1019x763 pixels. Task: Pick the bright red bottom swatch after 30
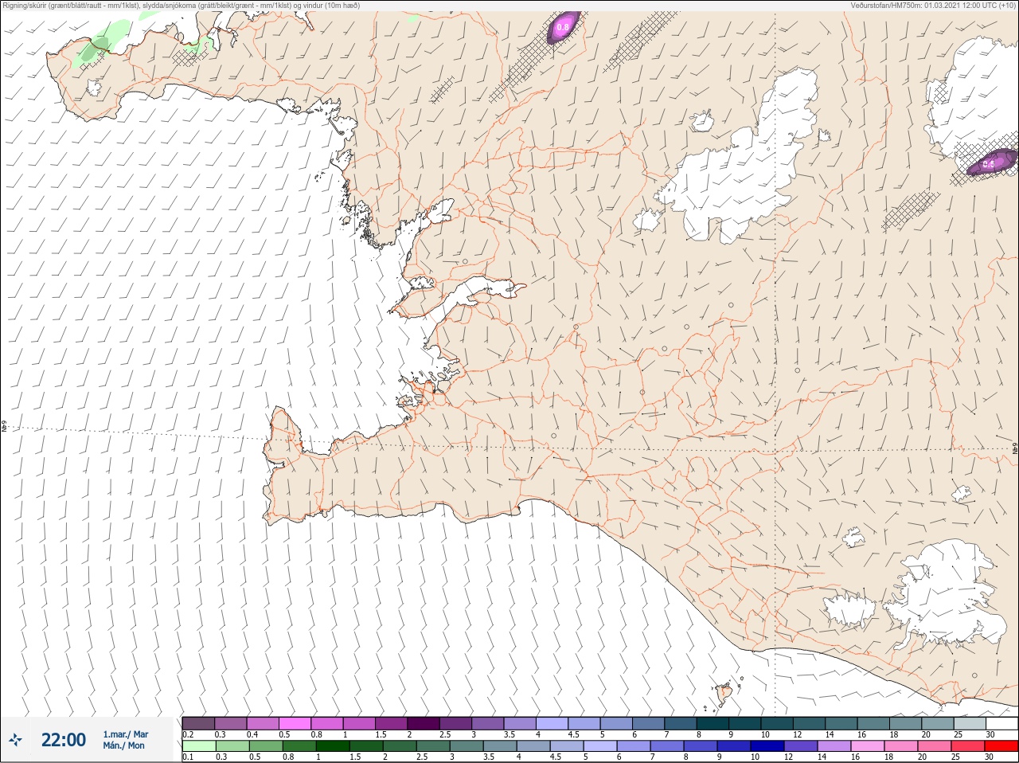(1001, 746)
